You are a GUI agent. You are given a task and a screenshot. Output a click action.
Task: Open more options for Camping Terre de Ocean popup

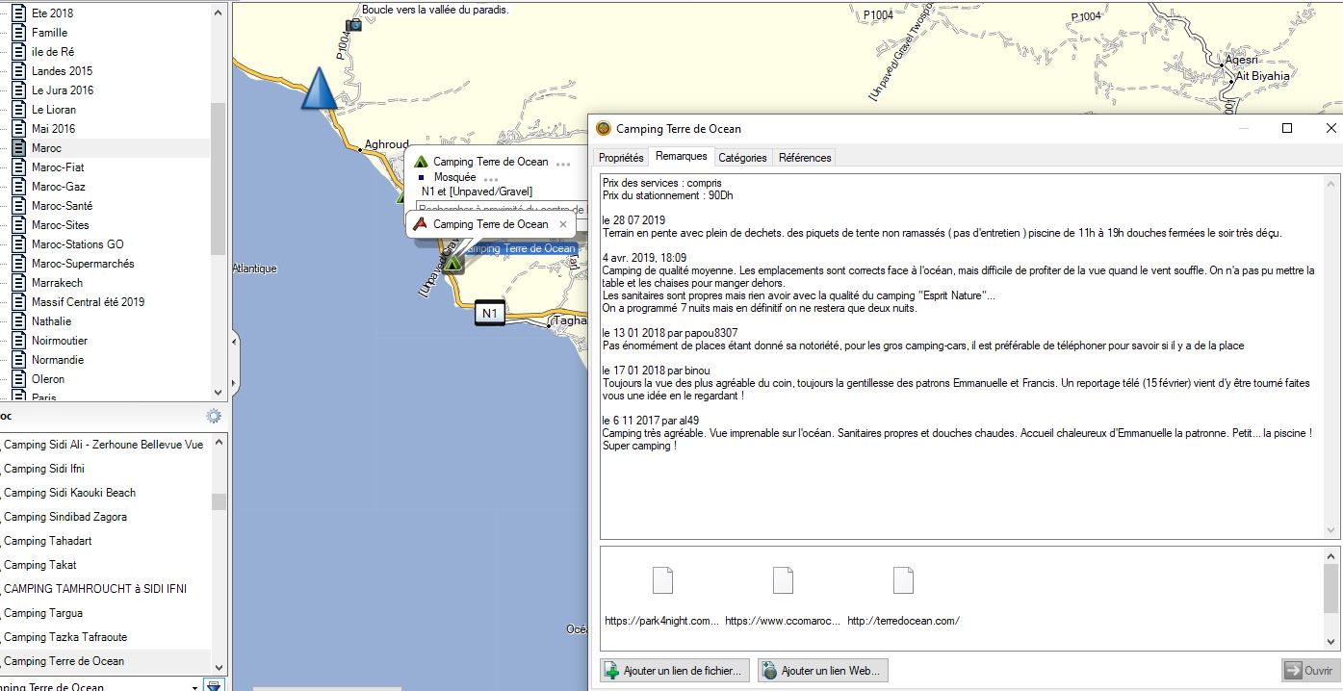coord(563,163)
